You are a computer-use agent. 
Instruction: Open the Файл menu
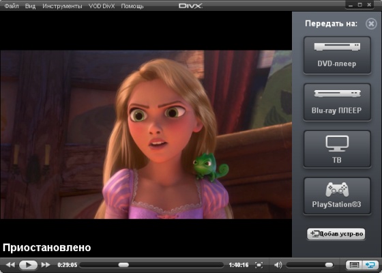tap(12, 6)
